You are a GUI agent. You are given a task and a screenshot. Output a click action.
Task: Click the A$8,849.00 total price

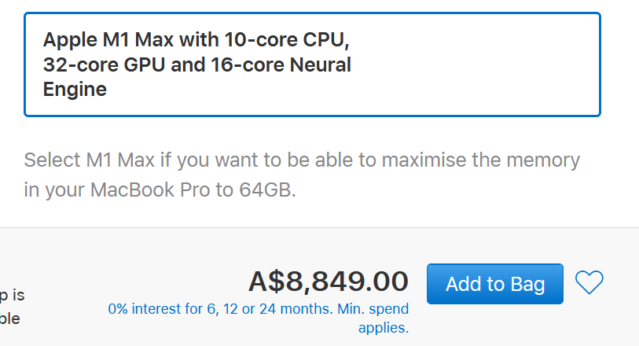coord(329,282)
